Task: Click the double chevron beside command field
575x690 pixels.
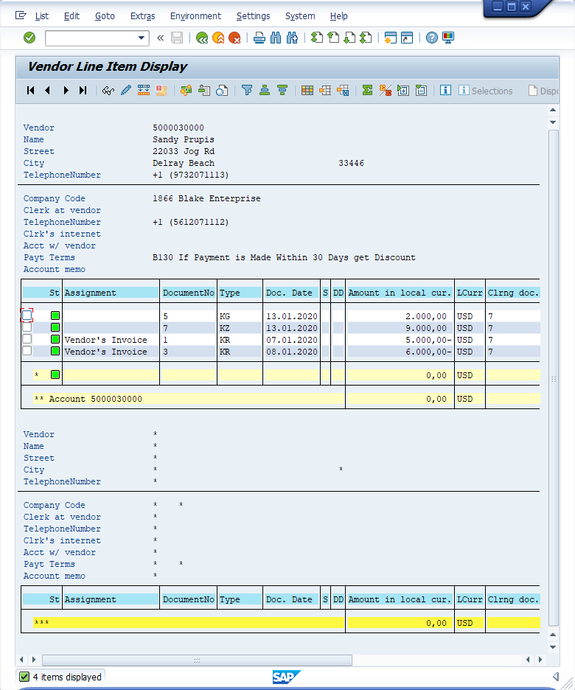Action: click(x=161, y=38)
